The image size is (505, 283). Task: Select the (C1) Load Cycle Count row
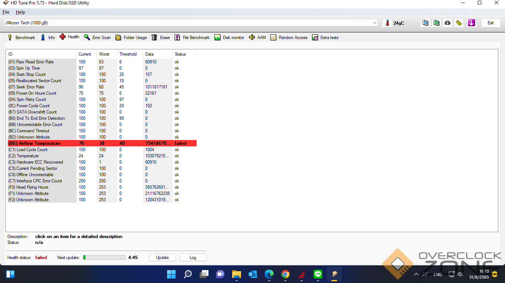tap(102, 150)
